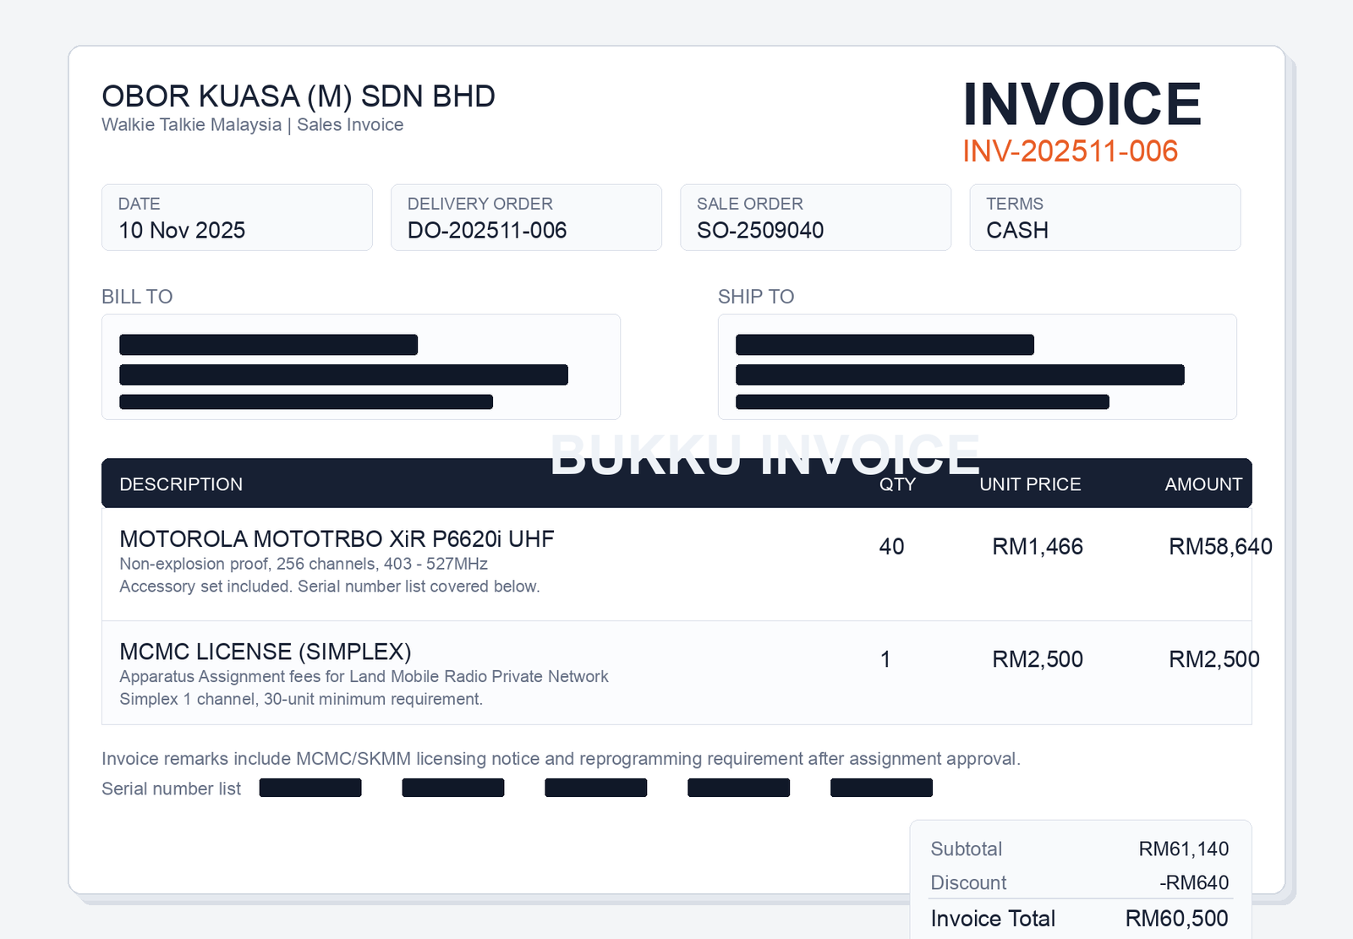
Task: Click the invoice remarks sentence about MCMC/SKMM licensing
Action: pos(561,759)
